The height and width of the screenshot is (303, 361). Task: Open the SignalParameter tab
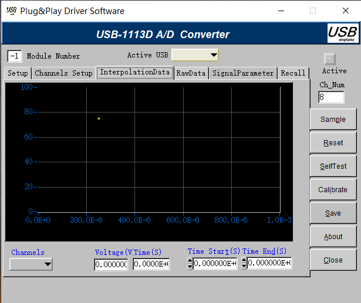[x=243, y=73]
